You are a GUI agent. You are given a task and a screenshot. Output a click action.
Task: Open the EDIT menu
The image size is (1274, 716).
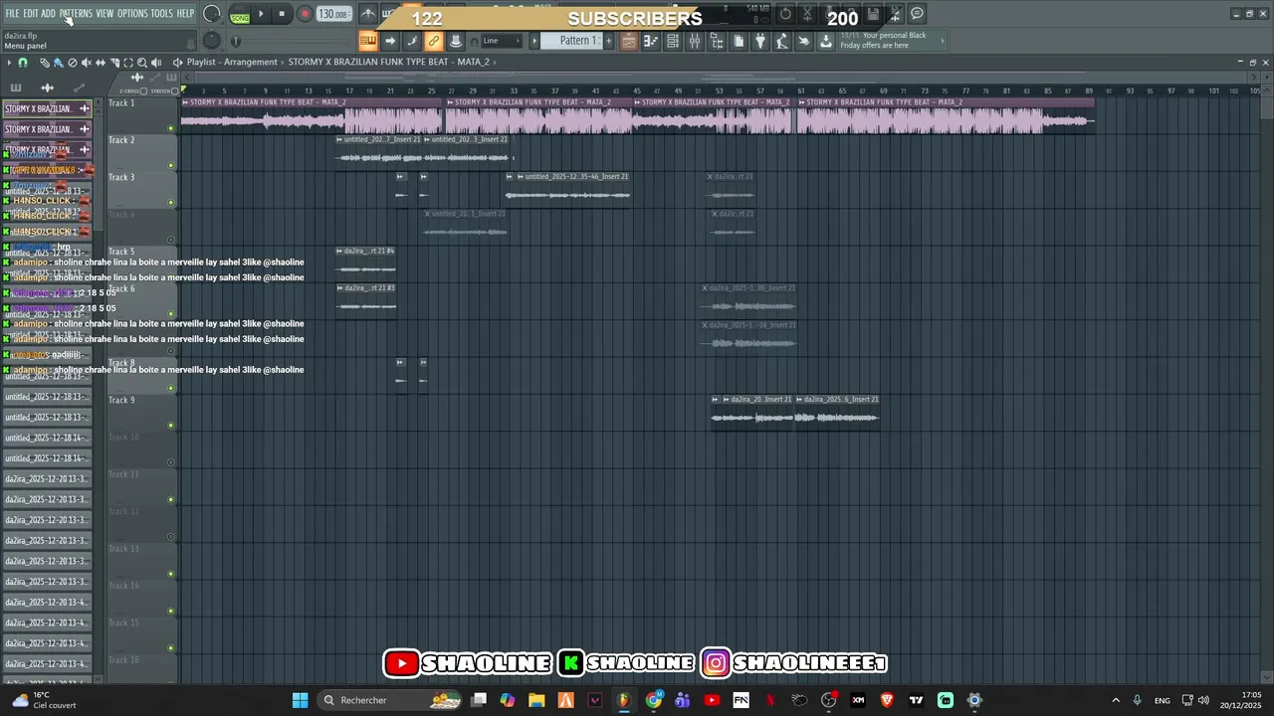click(31, 13)
